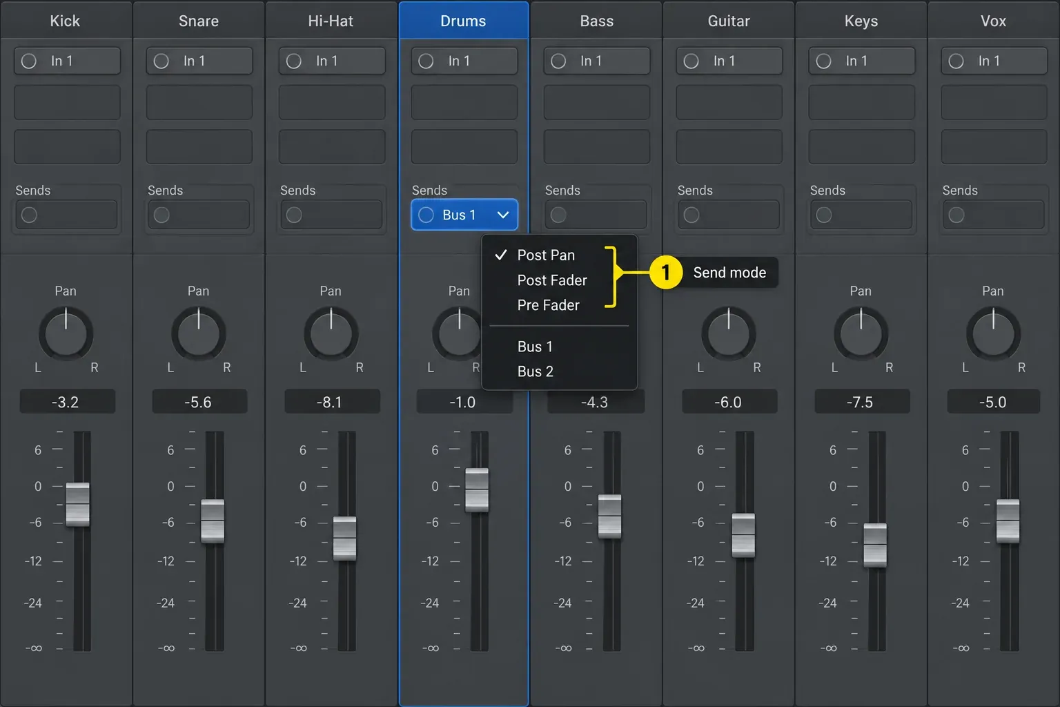The height and width of the screenshot is (707, 1060).
Task: Toggle the Vox input monitor circle
Action: [956, 61]
